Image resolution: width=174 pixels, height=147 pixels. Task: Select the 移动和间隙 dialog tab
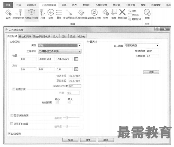(25, 36)
